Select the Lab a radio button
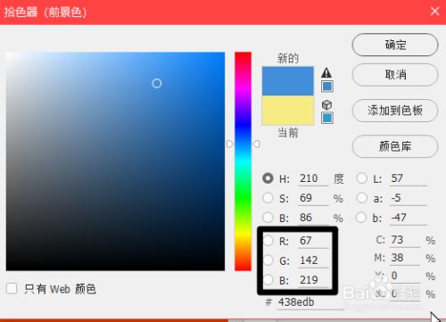Screen dimensions: 446x322 point(361,198)
